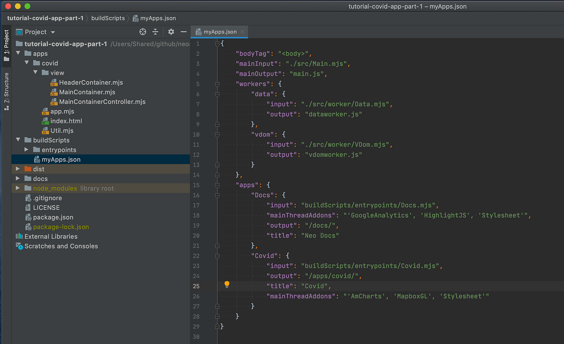This screenshot has height=344, width=564.
Task: Hide the Project panel with minus icon
Action: [x=183, y=32]
